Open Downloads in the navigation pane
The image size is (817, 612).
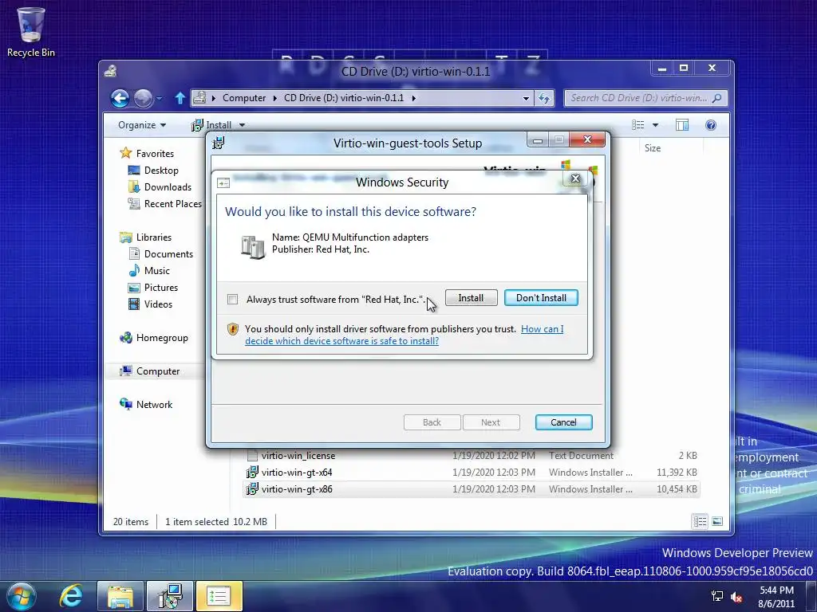pyautogui.click(x=168, y=186)
